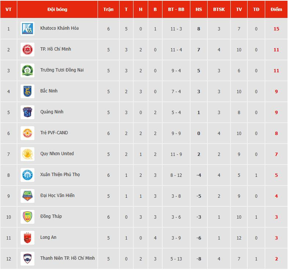Open the Long An team name link

coord(48,237)
